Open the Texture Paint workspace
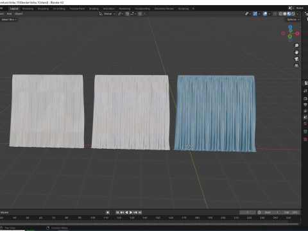The width and height of the screenshot is (308, 231). pyautogui.click(x=77, y=8)
